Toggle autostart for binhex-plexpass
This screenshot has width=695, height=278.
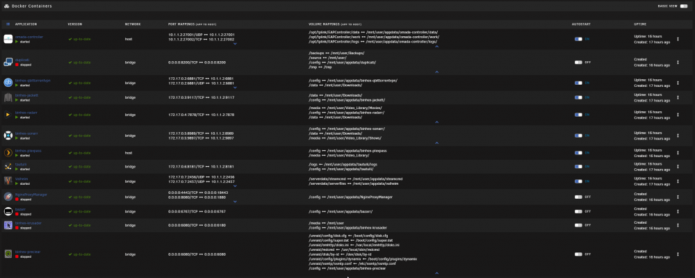(x=578, y=152)
